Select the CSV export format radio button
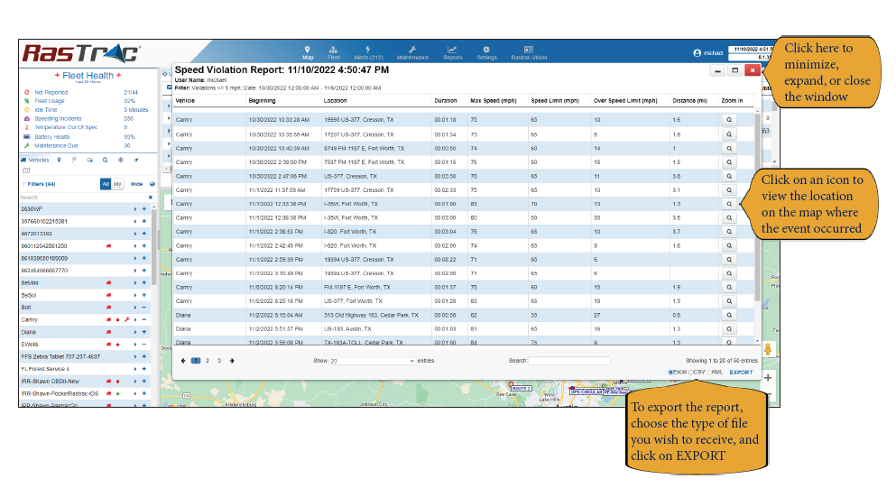The width and height of the screenshot is (896, 488). 692,372
